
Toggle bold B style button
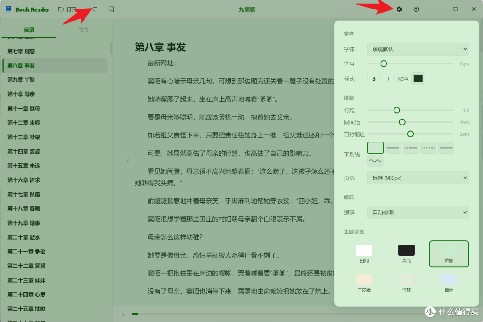[x=373, y=79]
